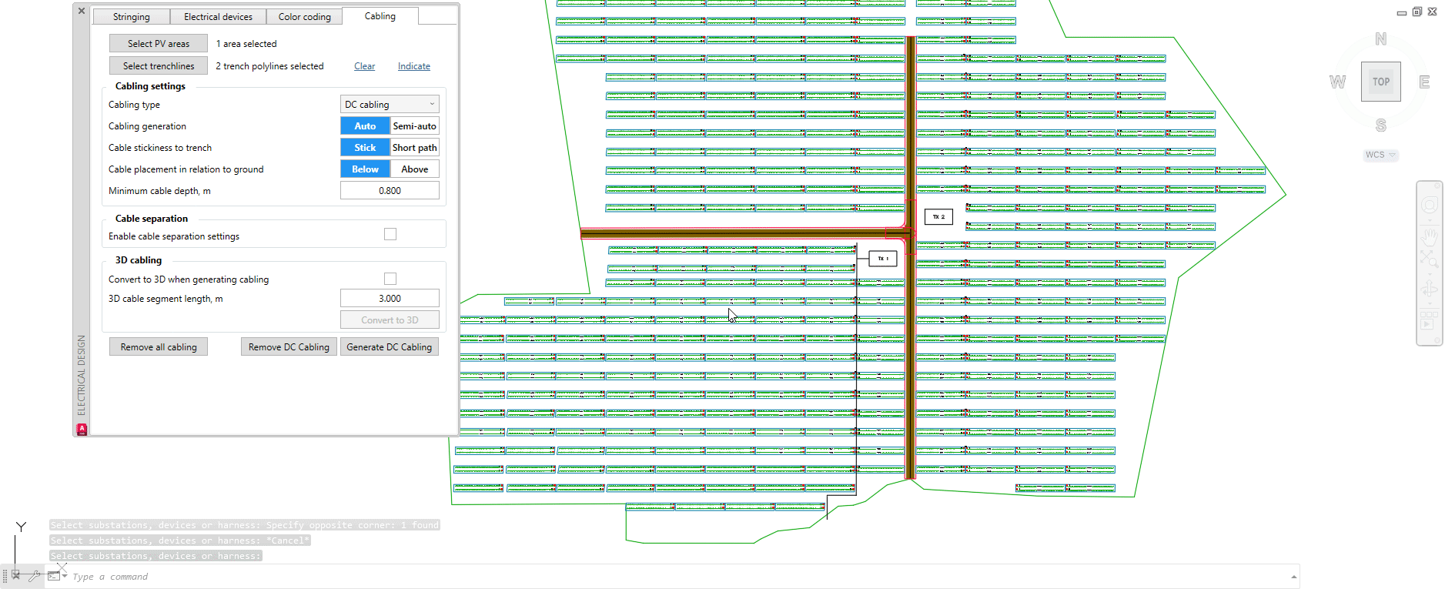Switch to the Stringing tab
The width and height of the screenshot is (1445, 589).
(132, 17)
